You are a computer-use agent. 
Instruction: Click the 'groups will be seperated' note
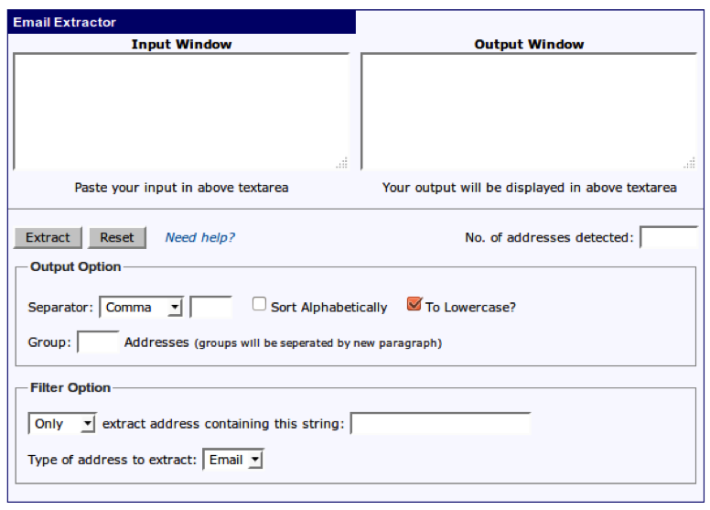(318, 343)
